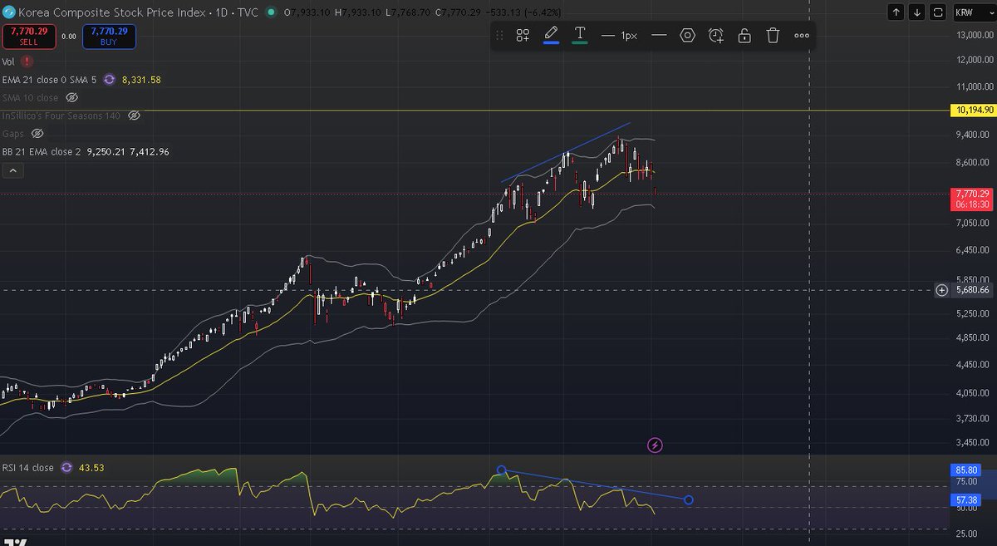The image size is (997, 546).
Task: Click the 13,000.00 price axis label
Action: 973,35
